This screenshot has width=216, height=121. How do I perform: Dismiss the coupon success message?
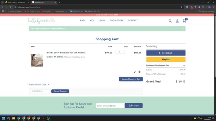pyautogui.click(x=183, y=29)
